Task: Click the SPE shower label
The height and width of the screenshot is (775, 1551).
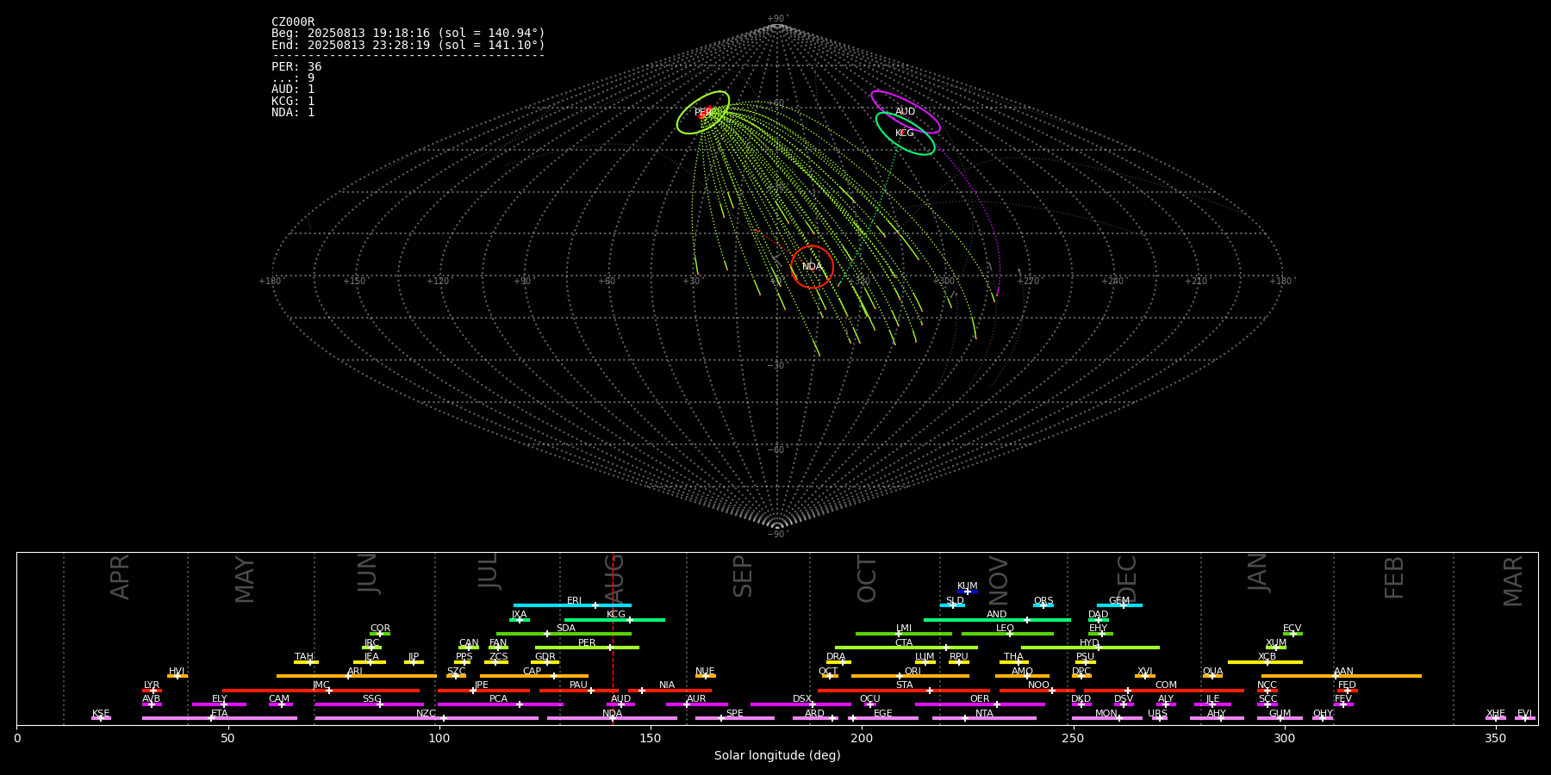Action: (735, 714)
